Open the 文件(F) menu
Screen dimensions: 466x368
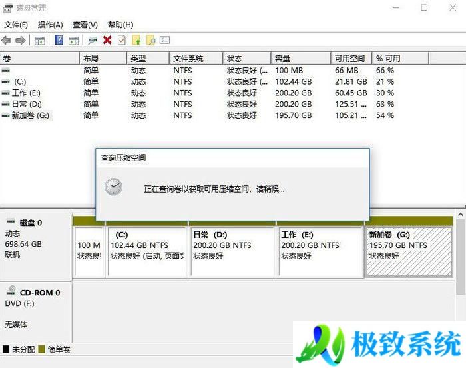16,25
